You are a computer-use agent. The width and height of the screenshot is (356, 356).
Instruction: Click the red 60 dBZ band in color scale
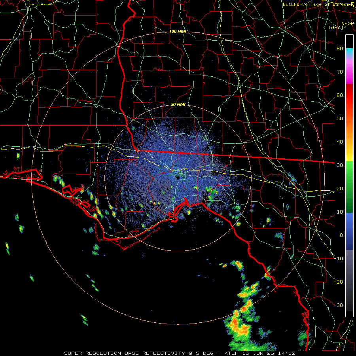click(x=349, y=95)
